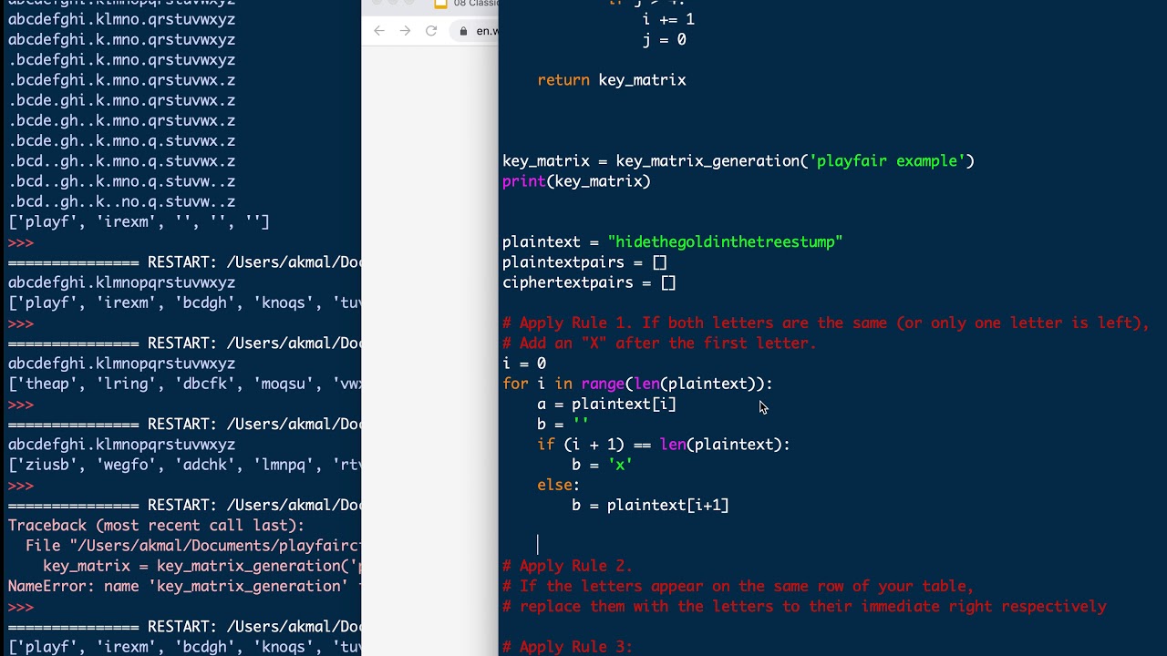Click the NameError line in the shell
This screenshot has height=656, width=1167.
(184, 586)
